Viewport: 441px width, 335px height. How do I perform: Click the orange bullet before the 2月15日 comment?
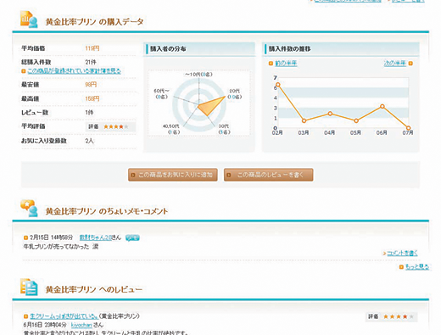point(25,237)
